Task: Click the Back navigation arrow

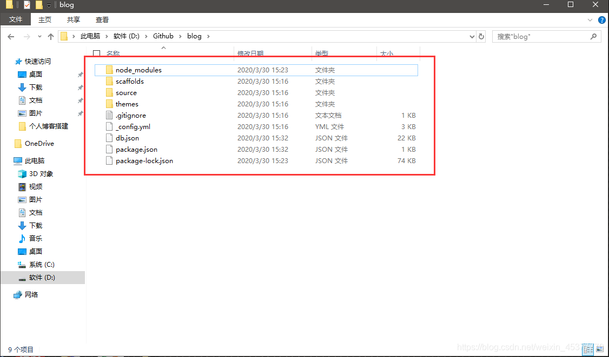Action: tap(10, 37)
